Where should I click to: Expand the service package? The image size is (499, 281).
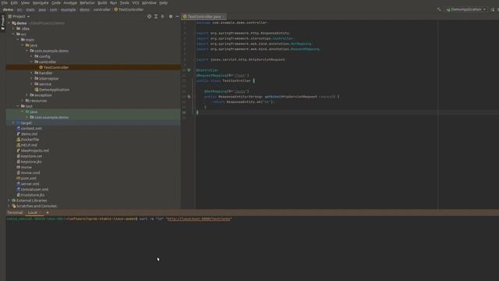click(x=31, y=84)
